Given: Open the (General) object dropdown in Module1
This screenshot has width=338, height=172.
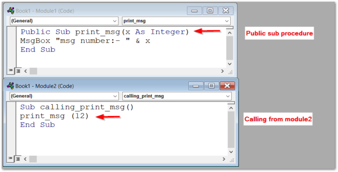Looking at the screenshot, I should [64, 21].
